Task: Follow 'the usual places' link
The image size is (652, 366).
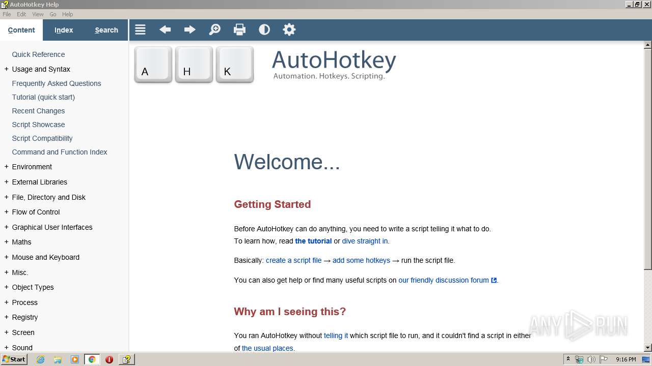Action: pyautogui.click(x=267, y=348)
